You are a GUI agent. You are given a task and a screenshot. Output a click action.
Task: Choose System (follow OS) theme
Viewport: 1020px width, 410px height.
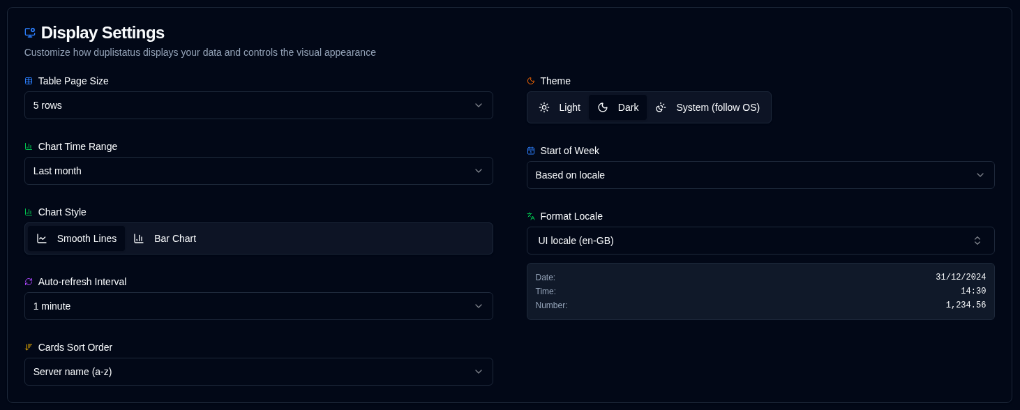pyautogui.click(x=707, y=107)
